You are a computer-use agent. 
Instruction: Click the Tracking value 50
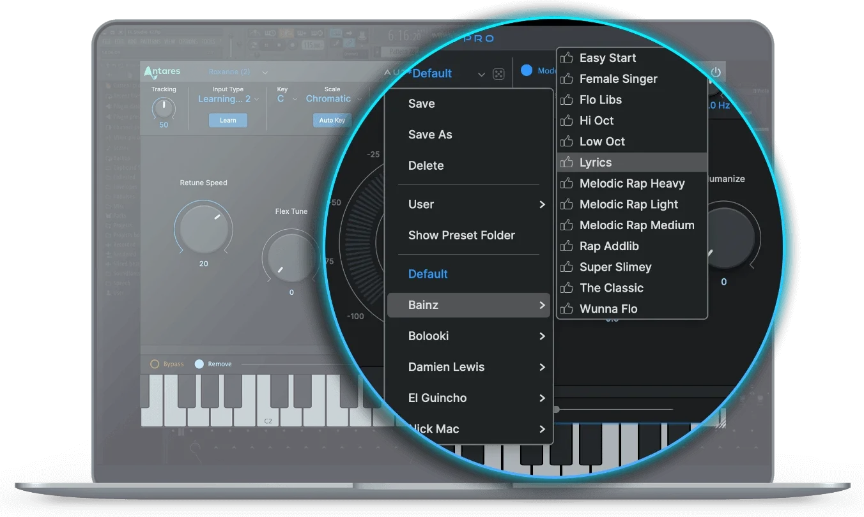(x=164, y=124)
